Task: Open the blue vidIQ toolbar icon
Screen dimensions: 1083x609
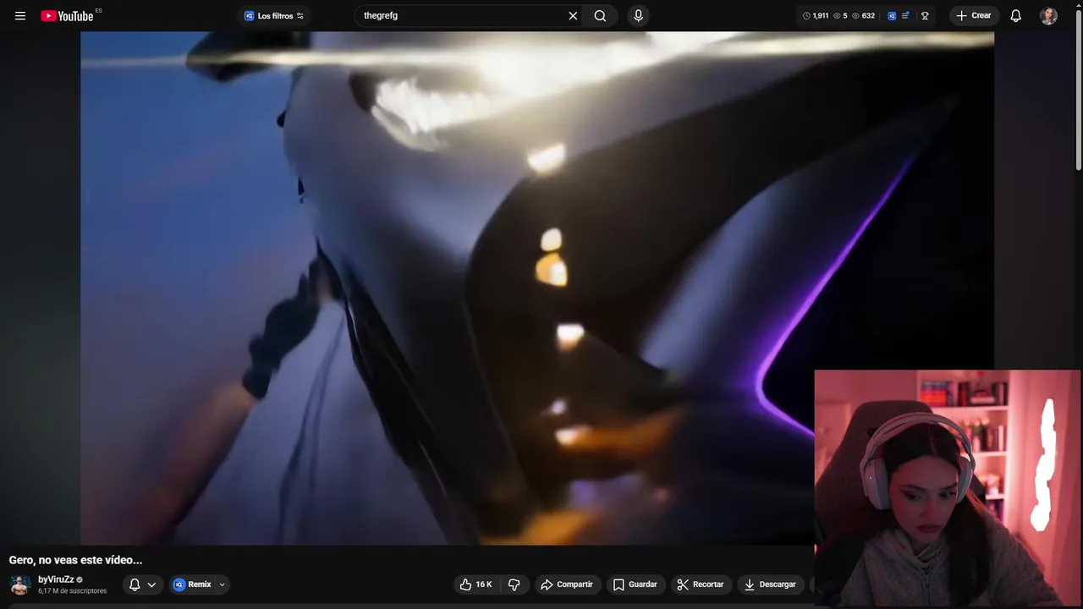Action: tap(892, 15)
